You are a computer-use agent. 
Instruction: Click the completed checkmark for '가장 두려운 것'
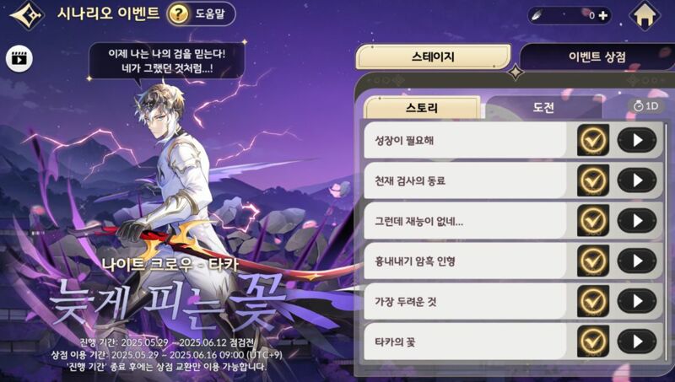[x=593, y=301]
